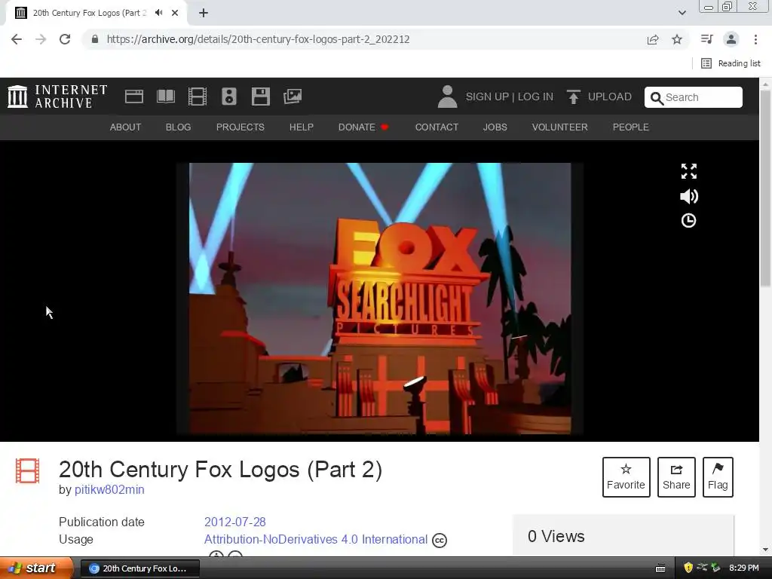
Task: Open the HELP menu item
Action: coord(302,127)
